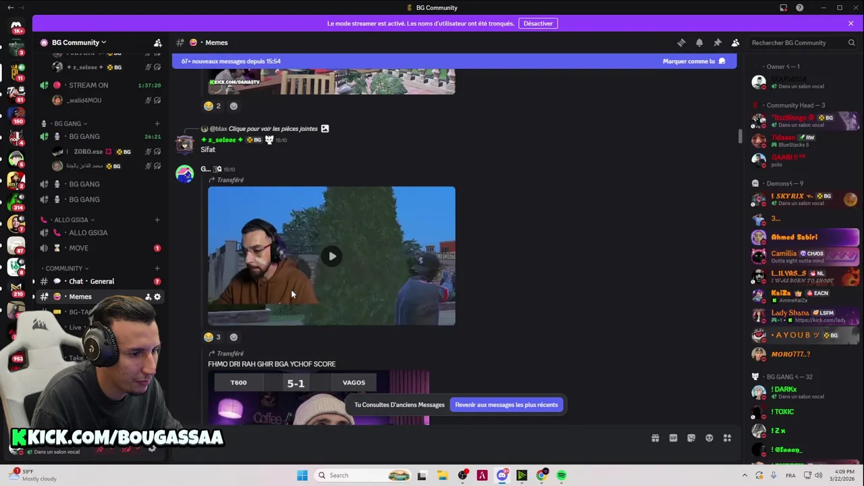Open the server icon with badge 314
The width and height of the screenshot is (864, 486).
[16, 202]
